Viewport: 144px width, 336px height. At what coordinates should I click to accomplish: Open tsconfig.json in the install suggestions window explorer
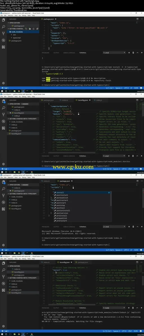pyautogui.click(x=23, y=209)
